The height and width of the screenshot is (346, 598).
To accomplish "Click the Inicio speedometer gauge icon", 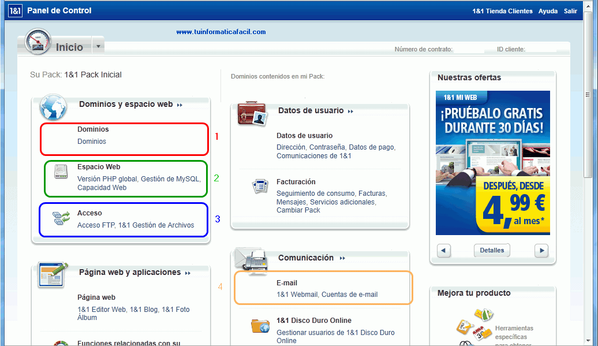I will coord(38,41).
